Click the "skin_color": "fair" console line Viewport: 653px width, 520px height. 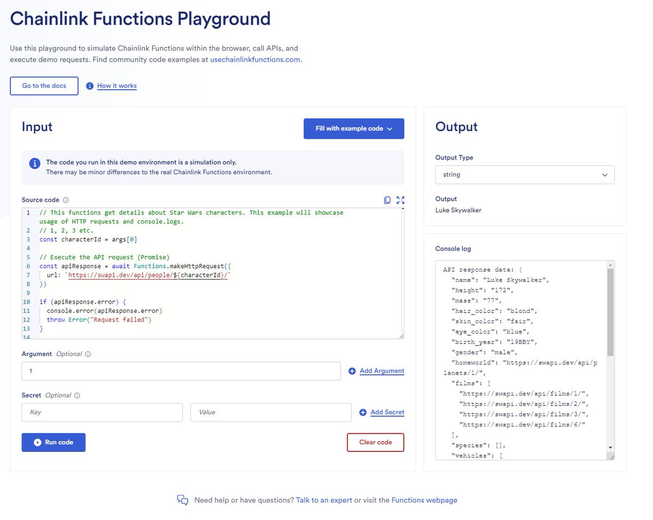[492, 321]
